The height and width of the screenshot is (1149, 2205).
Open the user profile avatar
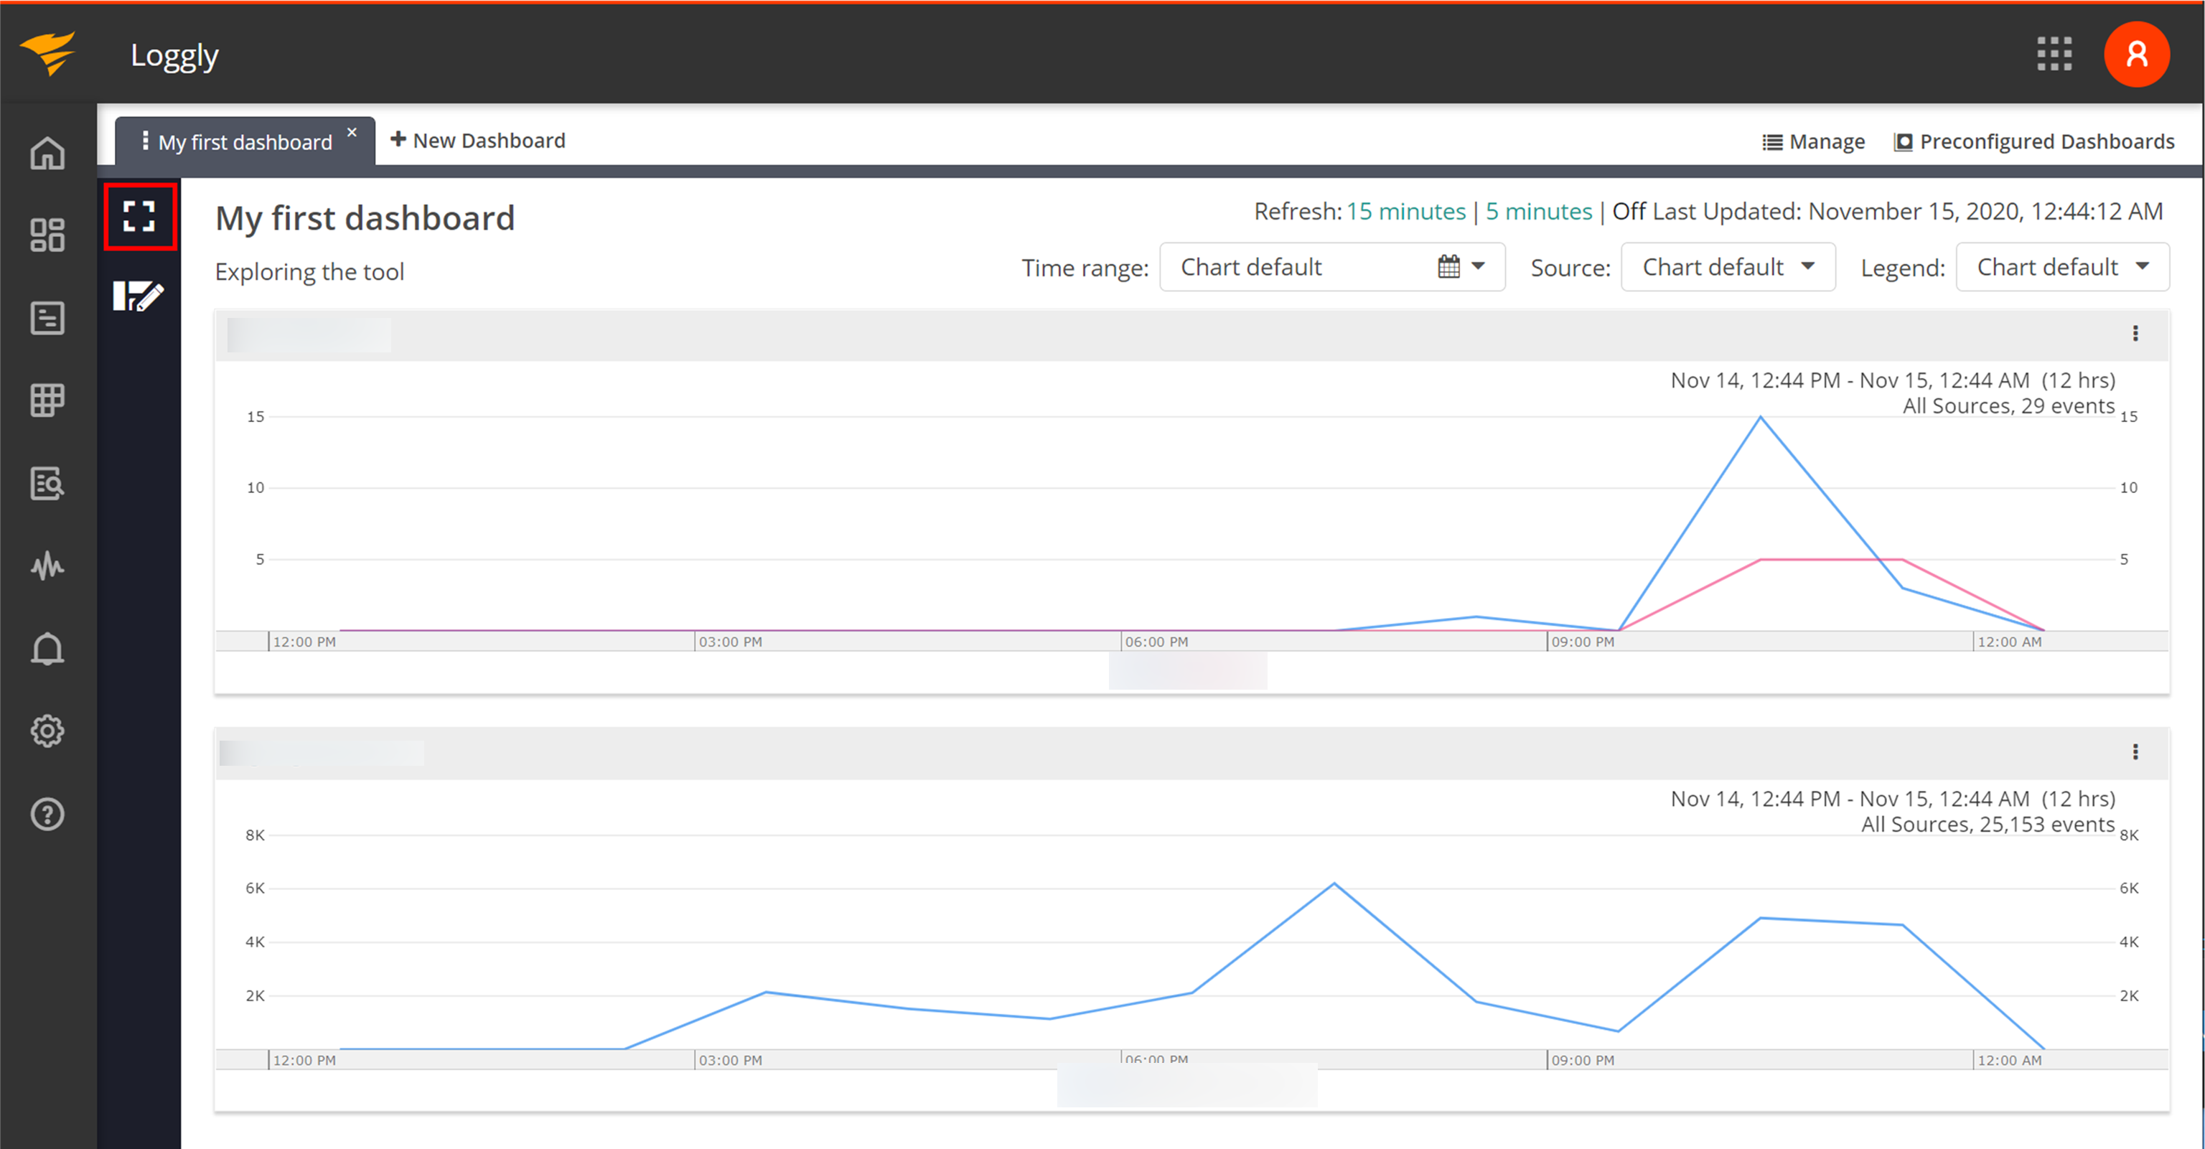(2135, 55)
